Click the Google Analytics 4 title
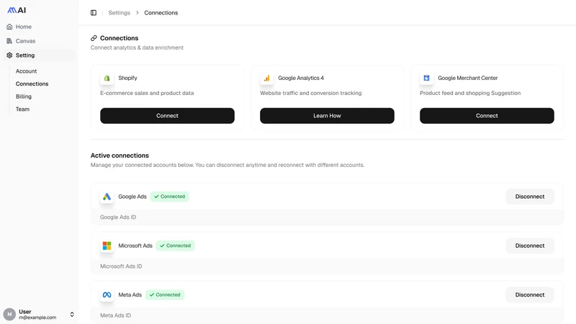 [301, 78]
